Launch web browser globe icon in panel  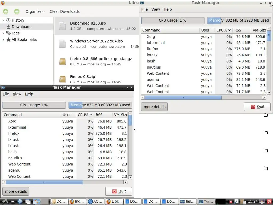click(x=20, y=202)
